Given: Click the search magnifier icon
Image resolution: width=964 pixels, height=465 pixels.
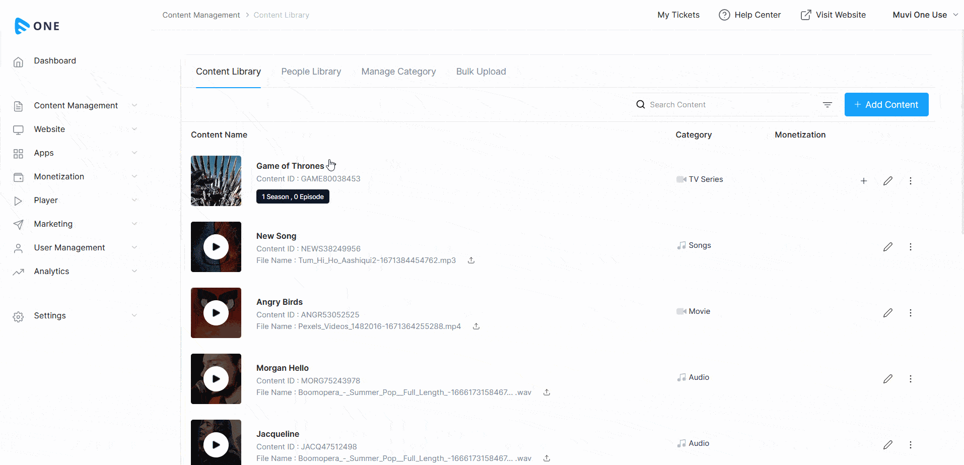Looking at the screenshot, I should pos(641,104).
